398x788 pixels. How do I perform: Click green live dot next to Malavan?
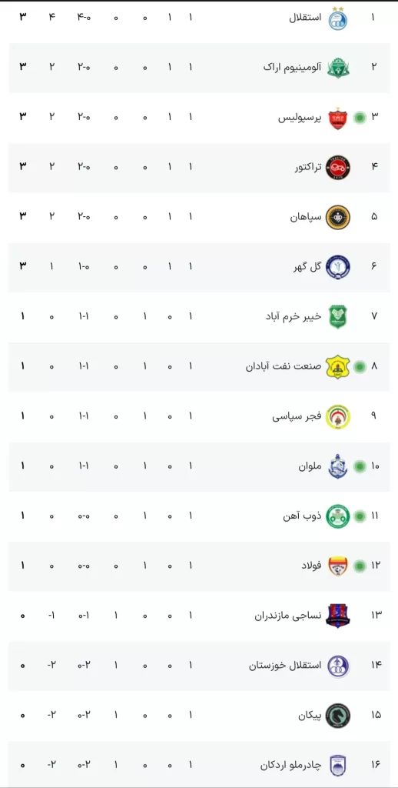(360, 467)
